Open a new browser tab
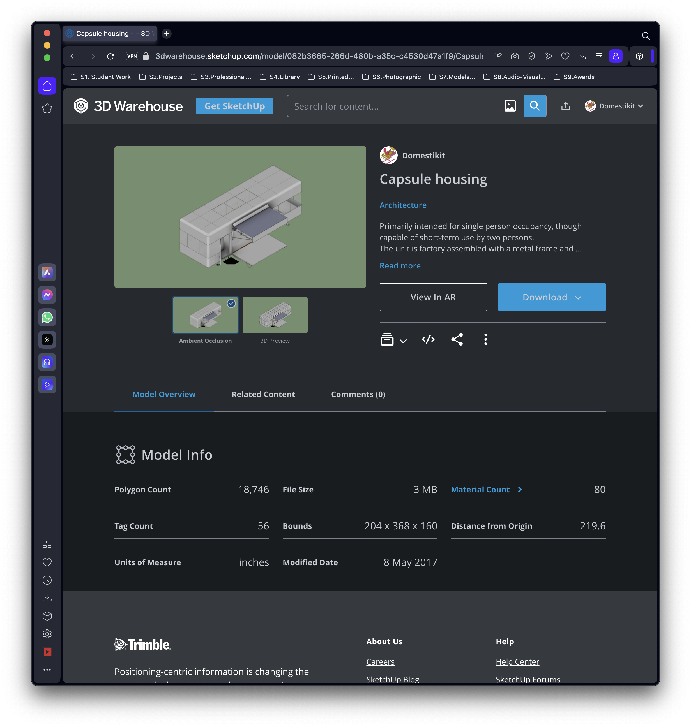This screenshot has height=727, width=691. [167, 34]
